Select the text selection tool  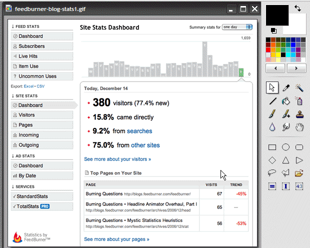pyautogui.click(x=285, y=186)
